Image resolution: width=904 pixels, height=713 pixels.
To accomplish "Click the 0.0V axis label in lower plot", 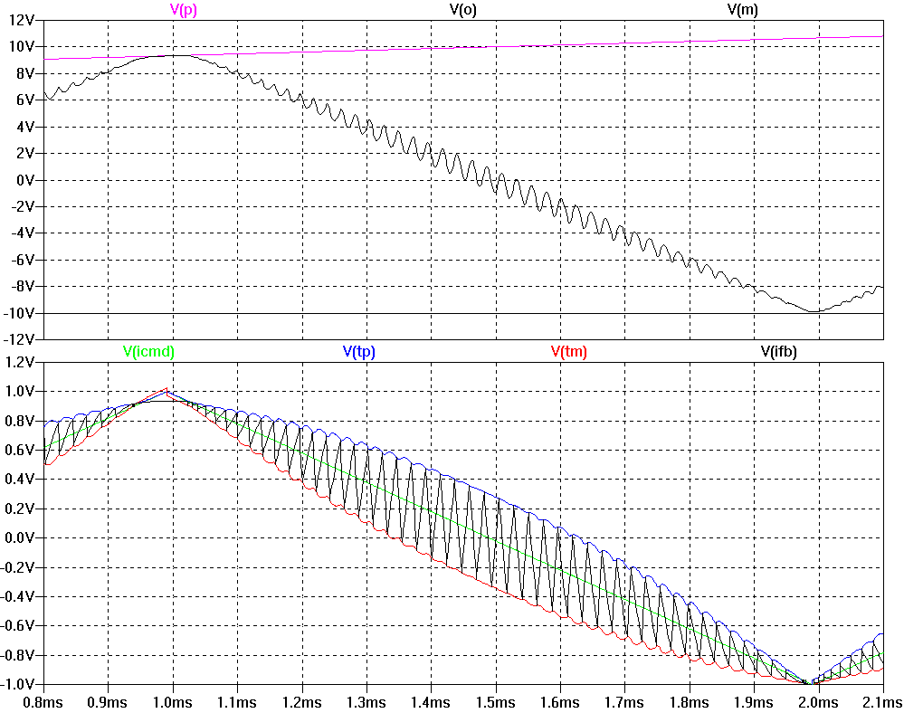I will coord(19,537).
